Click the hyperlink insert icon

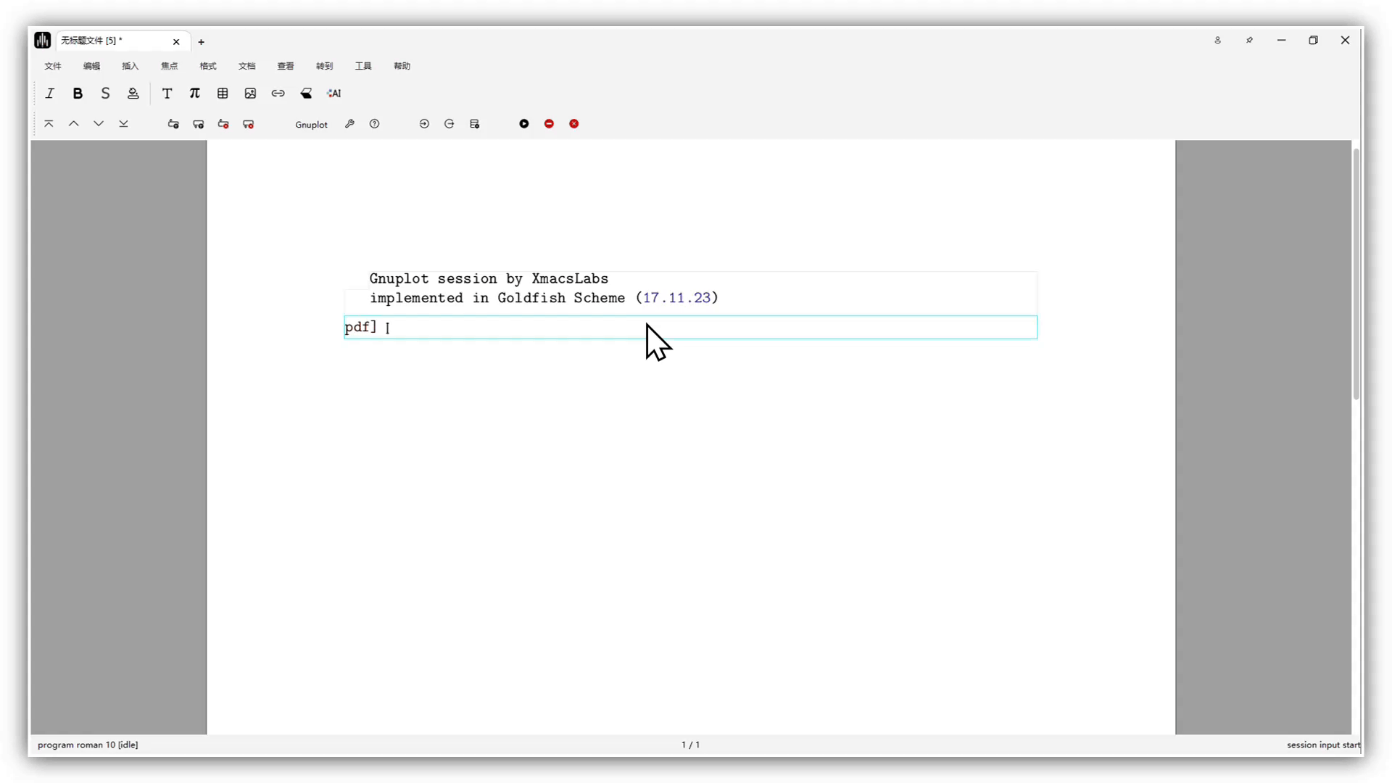[278, 94]
